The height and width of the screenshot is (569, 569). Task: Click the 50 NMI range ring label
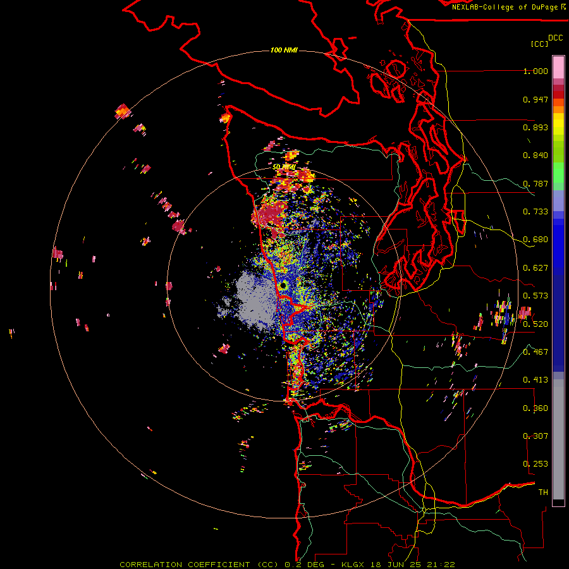click(x=284, y=168)
